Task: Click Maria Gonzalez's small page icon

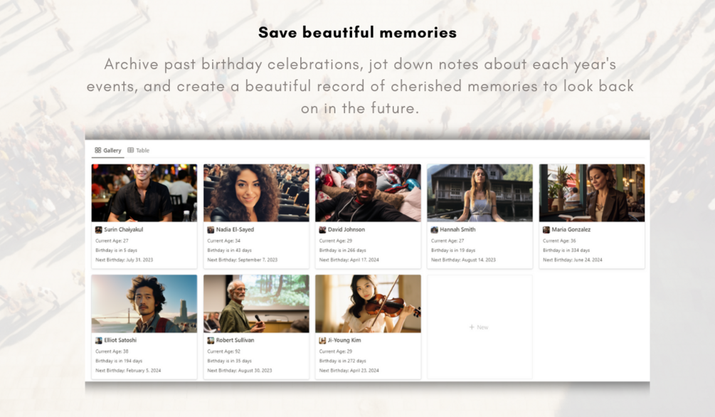Action: tap(546, 229)
